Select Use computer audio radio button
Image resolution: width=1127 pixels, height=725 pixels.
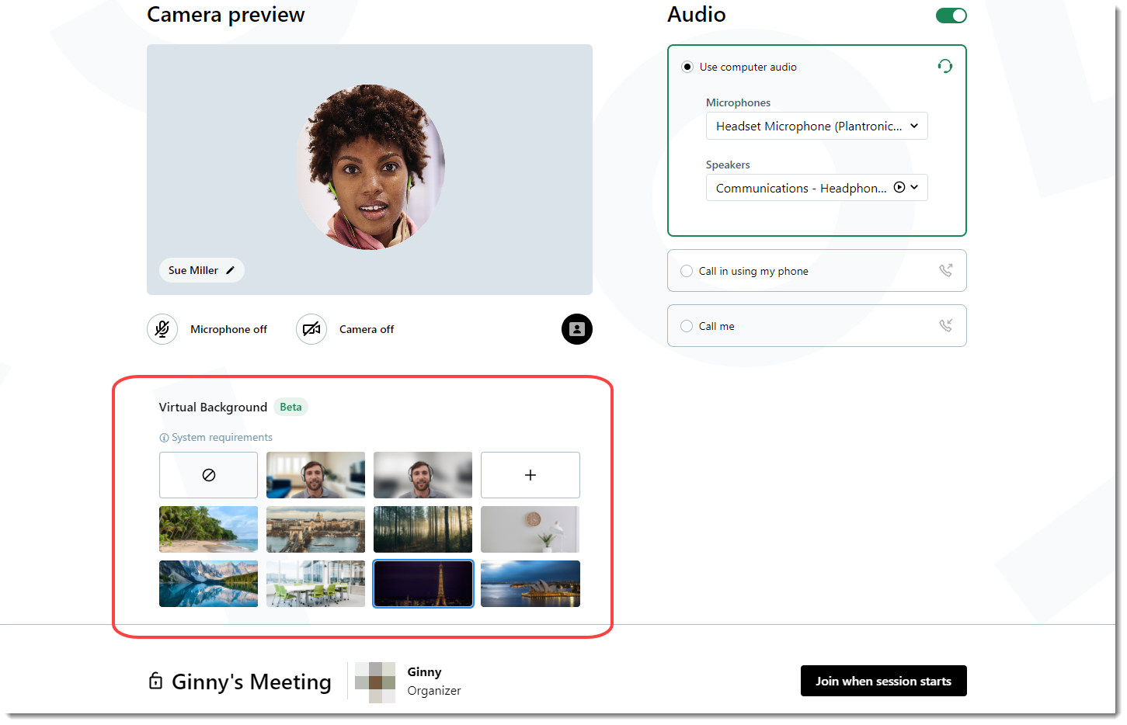coord(687,67)
